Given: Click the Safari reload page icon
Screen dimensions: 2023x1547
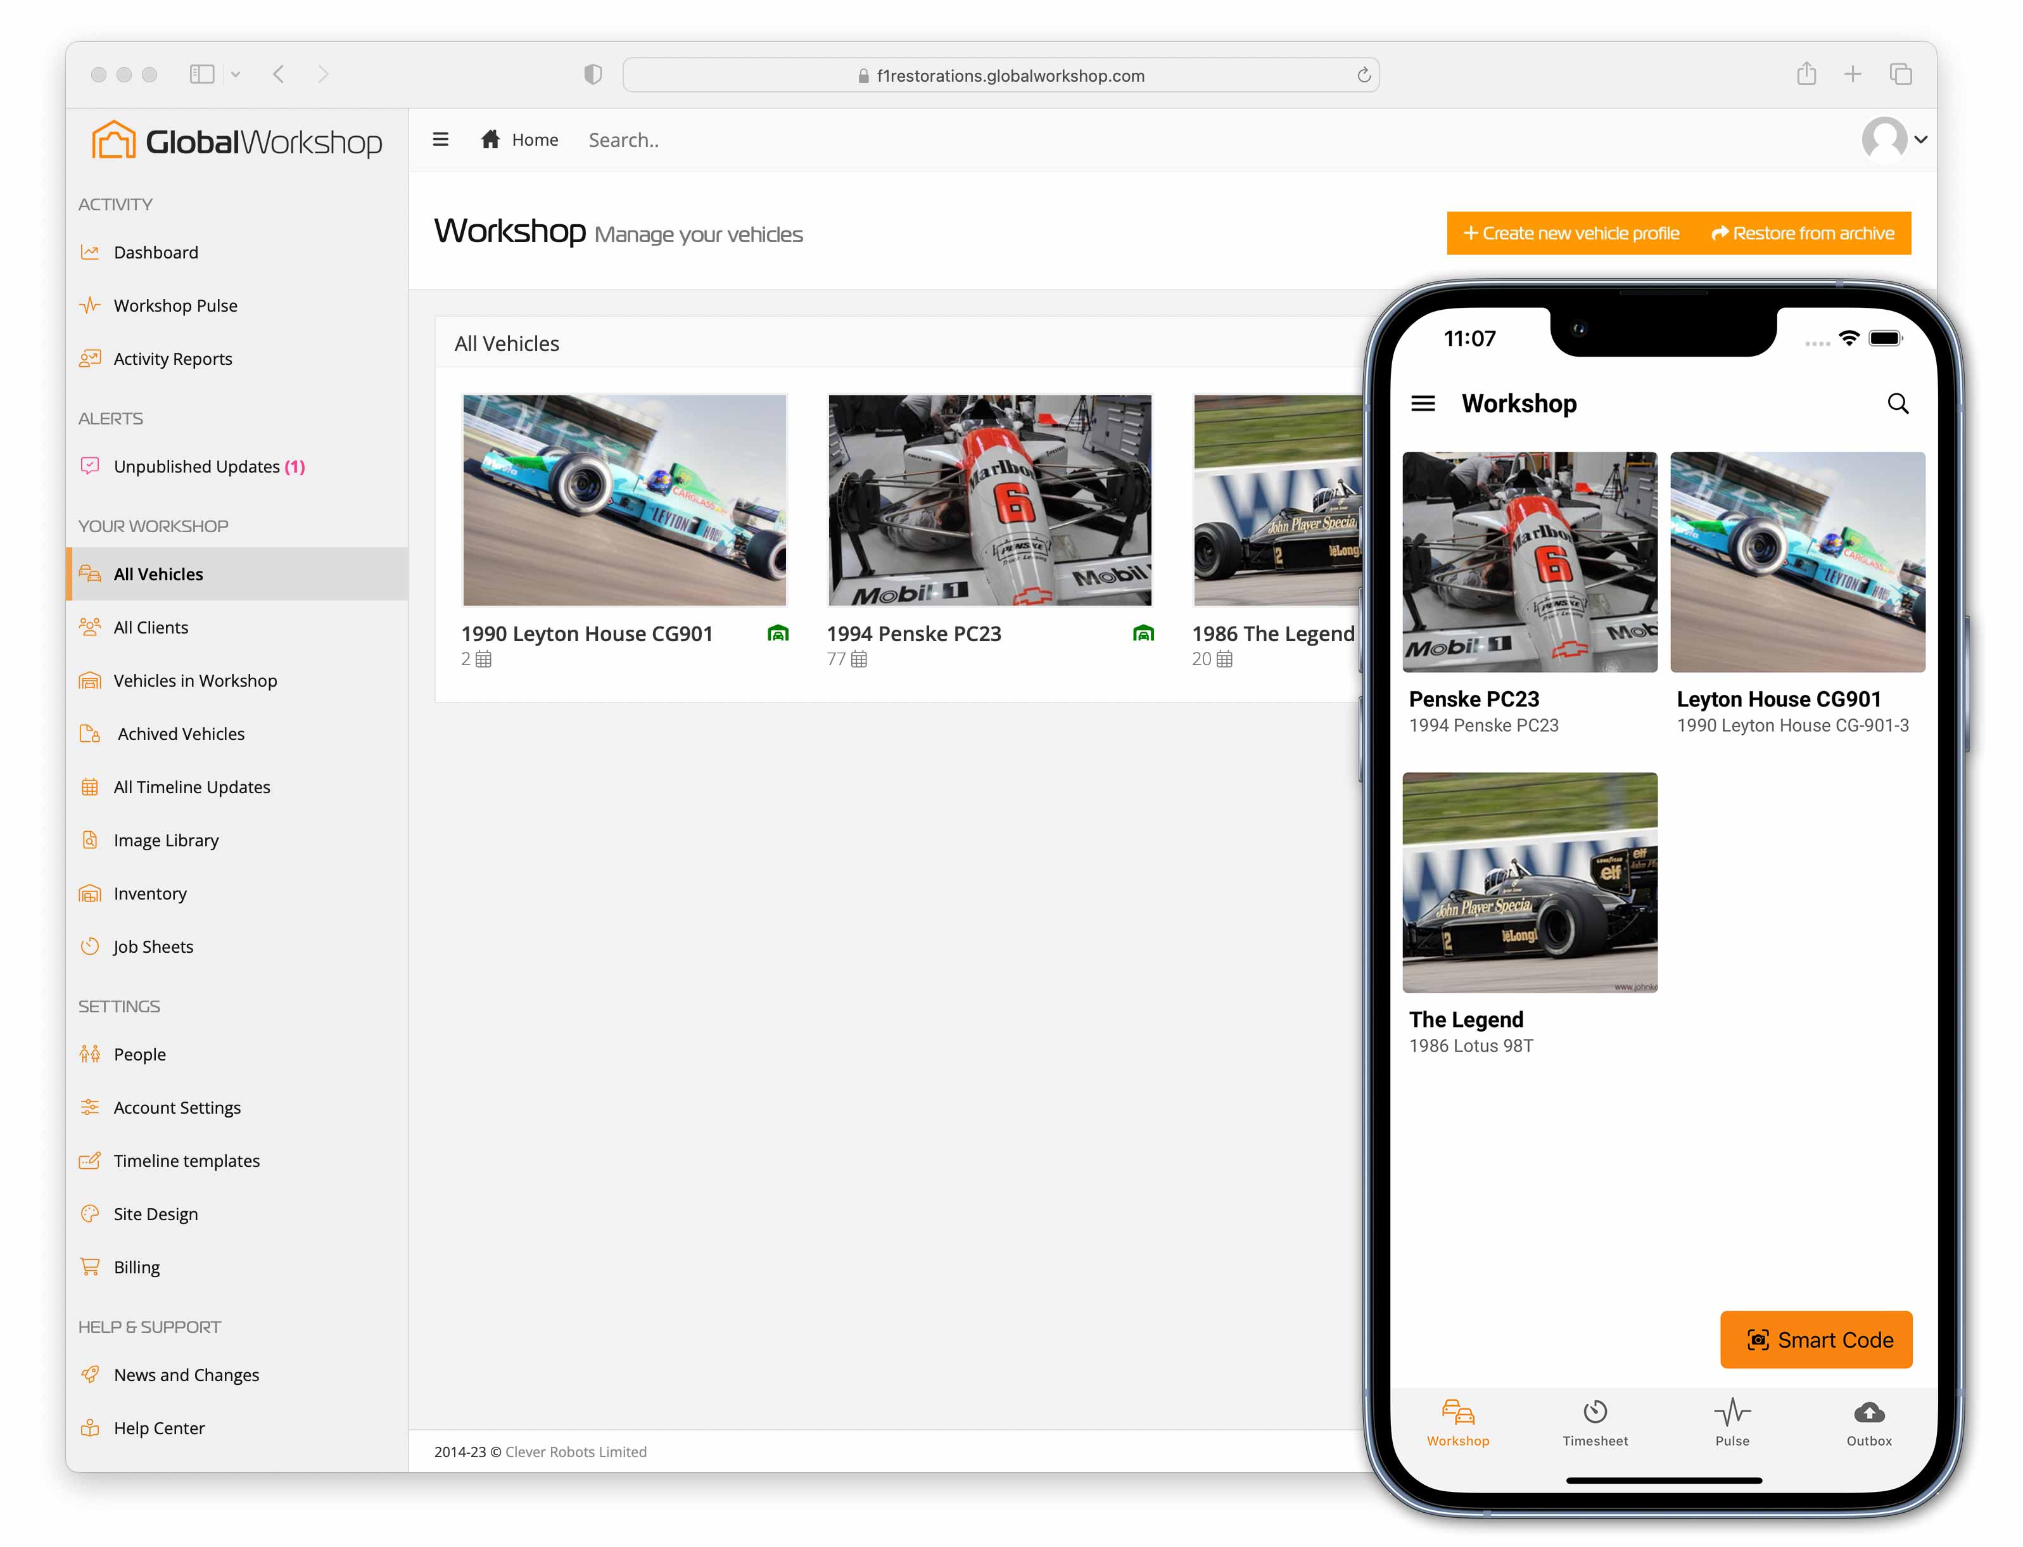Looking at the screenshot, I should coord(1363,75).
